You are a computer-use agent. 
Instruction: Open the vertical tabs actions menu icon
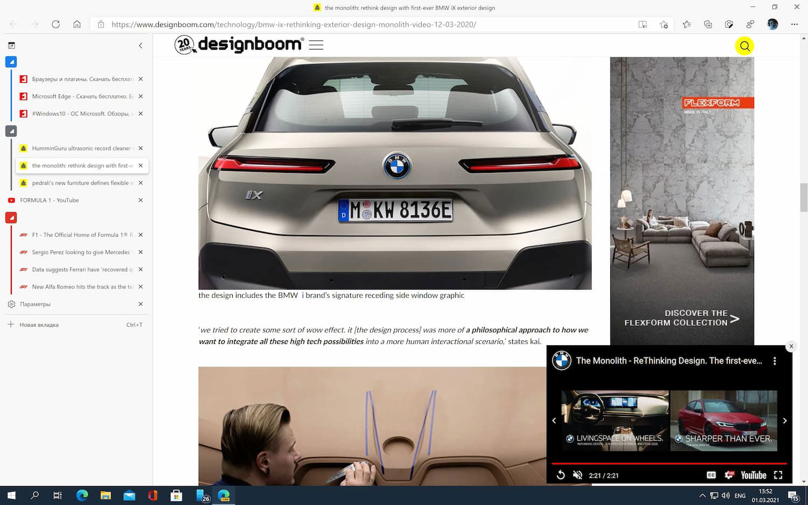(x=11, y=46)
